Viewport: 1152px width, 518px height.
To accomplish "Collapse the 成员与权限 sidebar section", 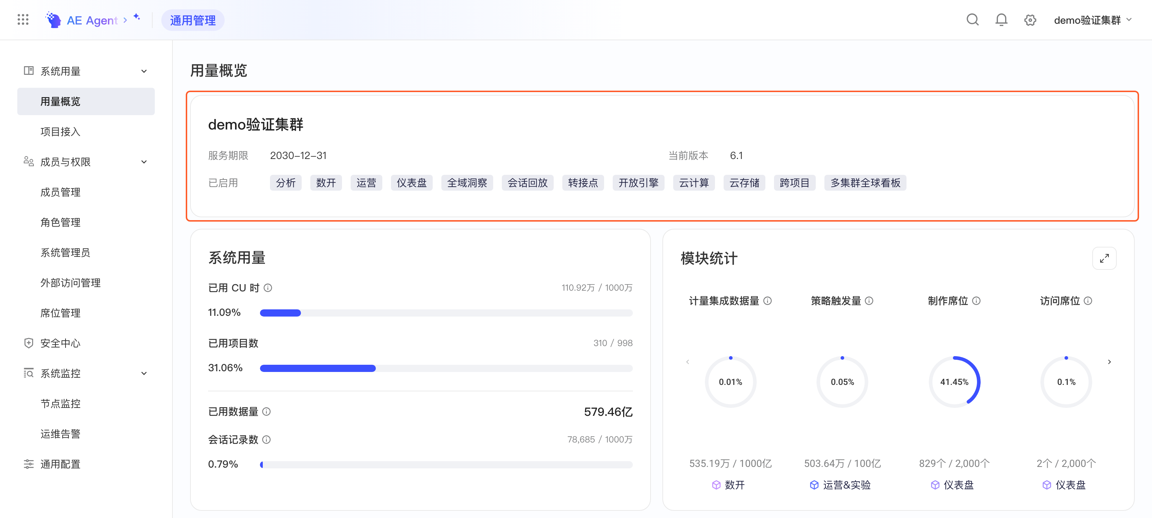I will point(144,162).
